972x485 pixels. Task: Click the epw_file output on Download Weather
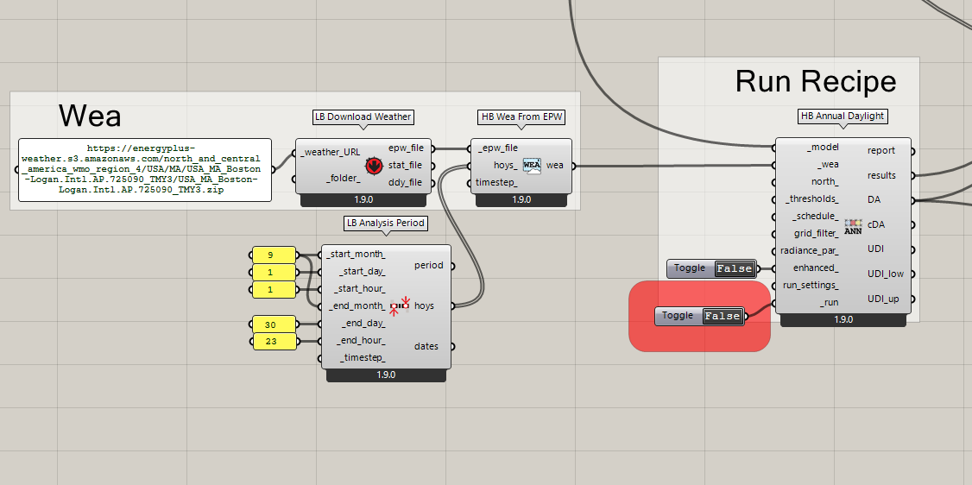tap(406, 148)
